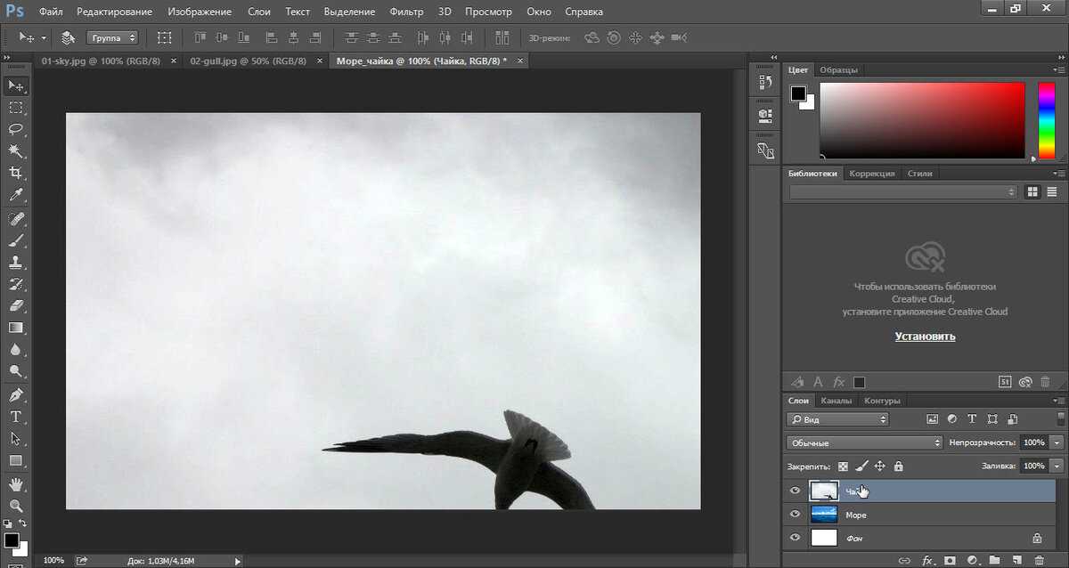Activate the Hand tool
This screenshot has height=568, width=1069.
coord(16,483)
